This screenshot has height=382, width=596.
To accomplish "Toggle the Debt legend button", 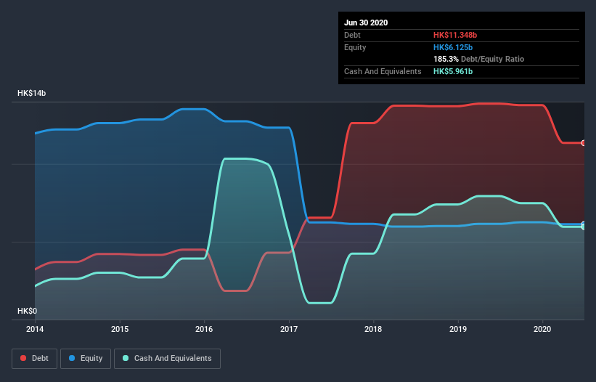I will point(35,359).
